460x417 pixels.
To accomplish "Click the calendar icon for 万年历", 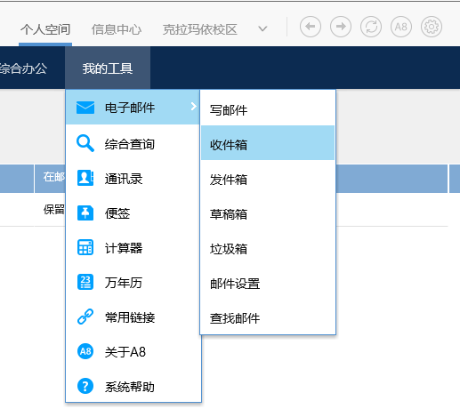I will pyautogui.click(x=85, y=282).
